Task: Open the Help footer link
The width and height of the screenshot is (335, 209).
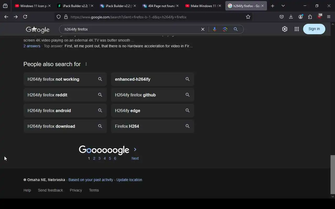Action: point(27,190)
